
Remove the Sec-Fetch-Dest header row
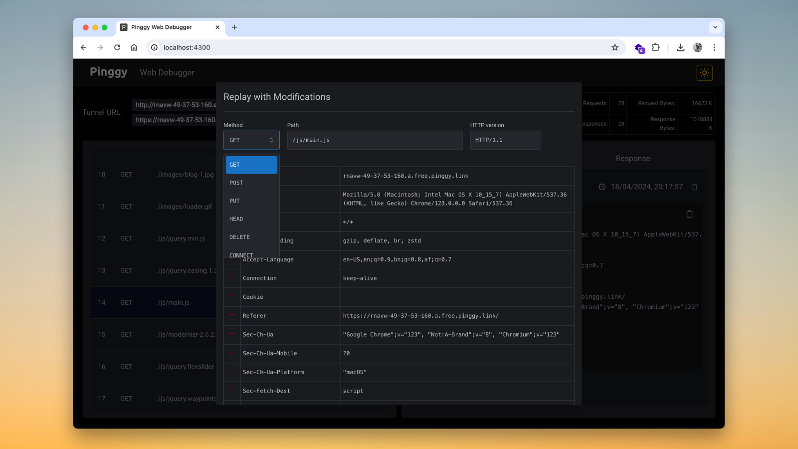[x=232, y=390]
